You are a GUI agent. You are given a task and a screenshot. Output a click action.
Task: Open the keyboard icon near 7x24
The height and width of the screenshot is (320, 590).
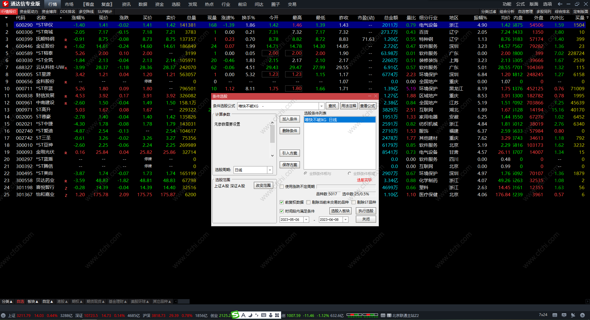point(555,315)
